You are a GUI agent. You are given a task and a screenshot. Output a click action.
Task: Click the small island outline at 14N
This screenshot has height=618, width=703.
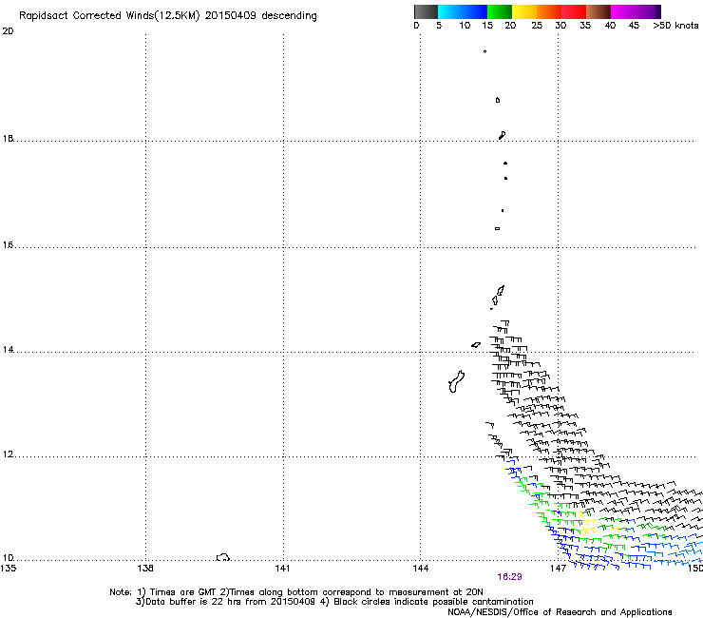tap(476, 345)
